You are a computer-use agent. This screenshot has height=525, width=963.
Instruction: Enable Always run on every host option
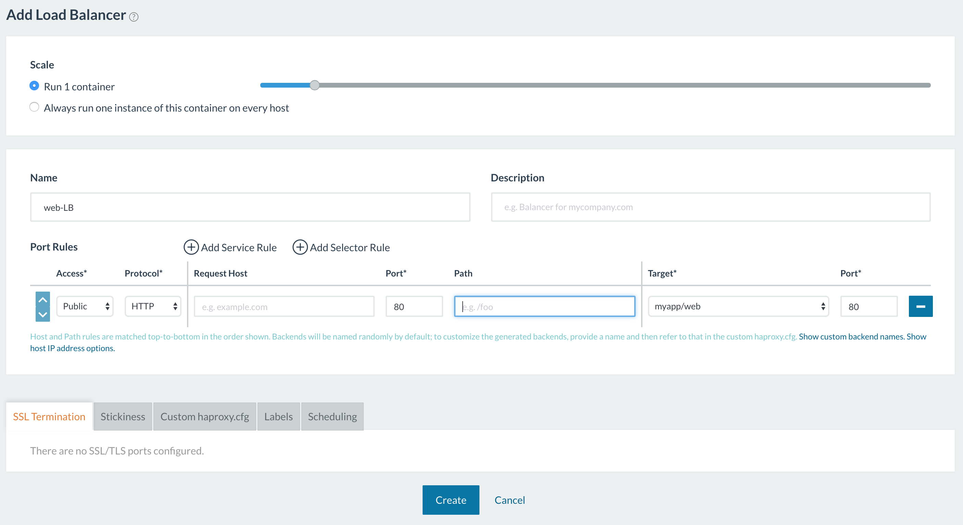pyautogui.click(x=34, y=107)
